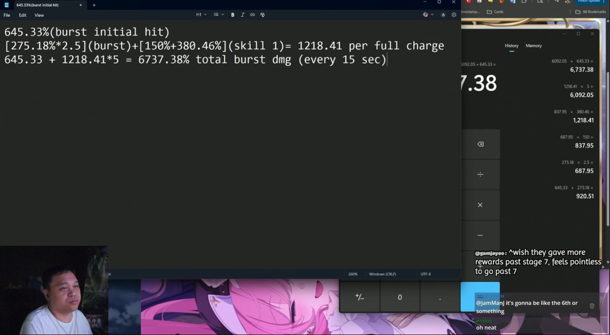Click the Calculator backspace key
This screenshot has height=335, width=610.
click(x=480, y=144)
